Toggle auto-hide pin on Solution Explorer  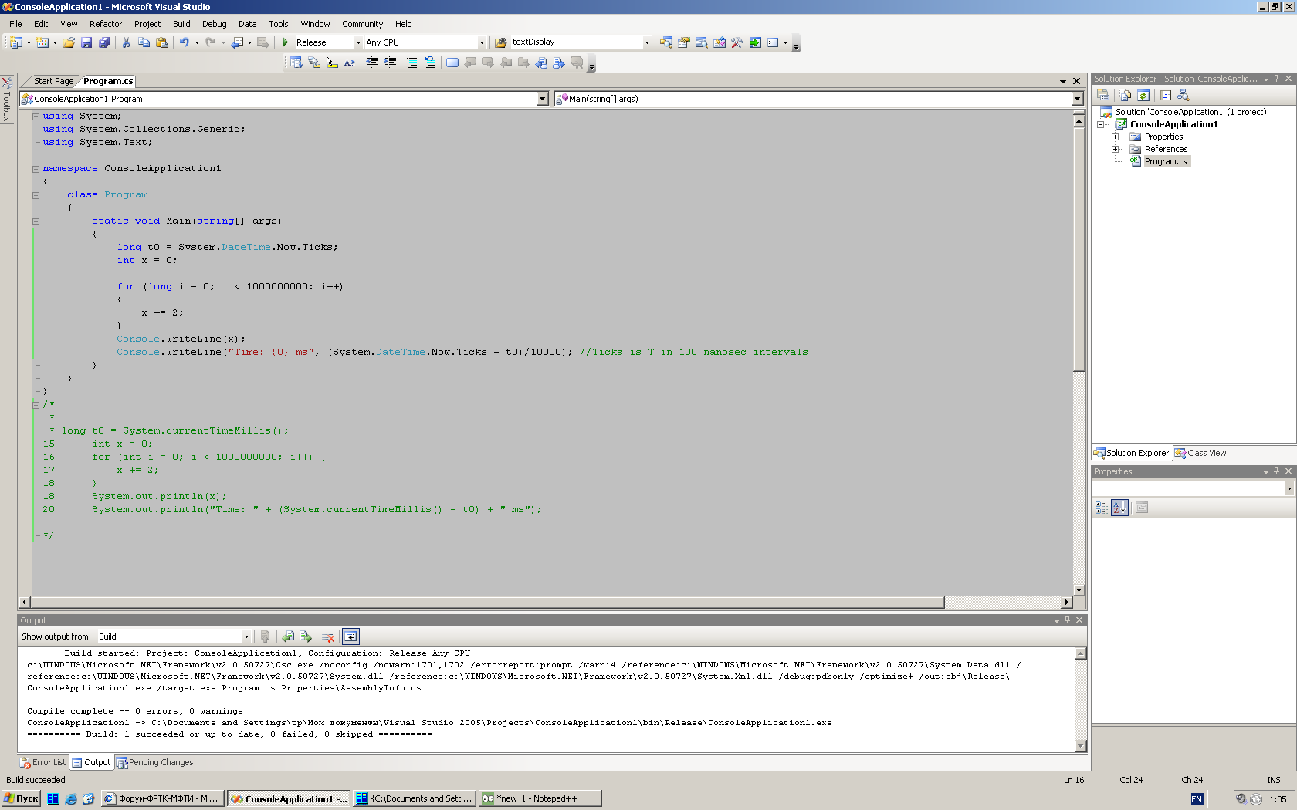(x=1277, y=79)
